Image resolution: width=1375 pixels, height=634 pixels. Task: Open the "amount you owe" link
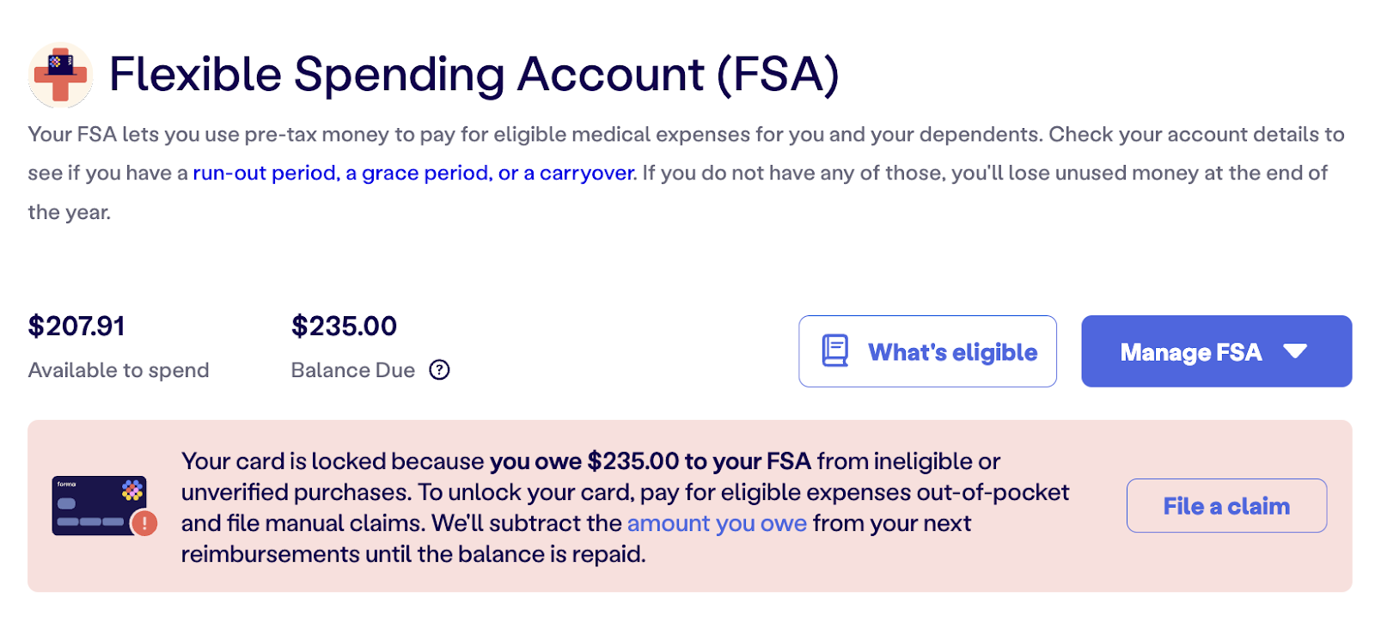click(717, 523)
